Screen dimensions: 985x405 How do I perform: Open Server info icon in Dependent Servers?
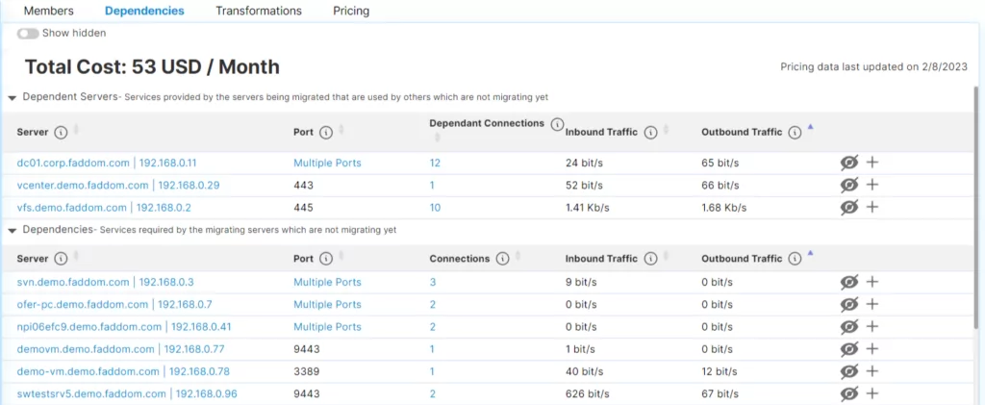coord(61,133)
